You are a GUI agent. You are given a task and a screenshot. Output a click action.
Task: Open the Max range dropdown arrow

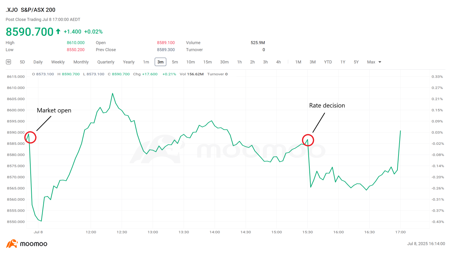[380, 62]
